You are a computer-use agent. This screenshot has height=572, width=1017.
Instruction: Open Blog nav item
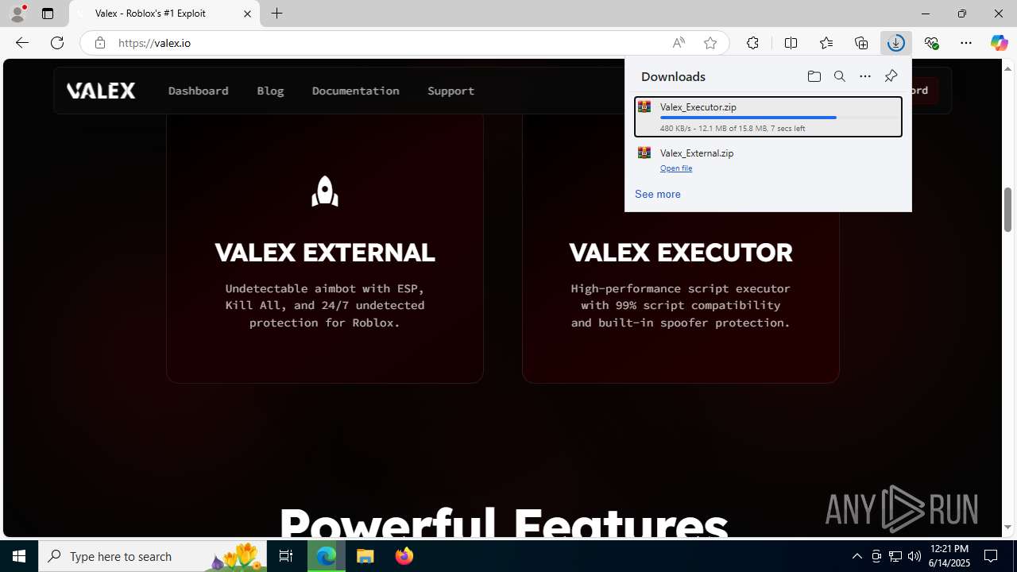click(x=270, y=91)
